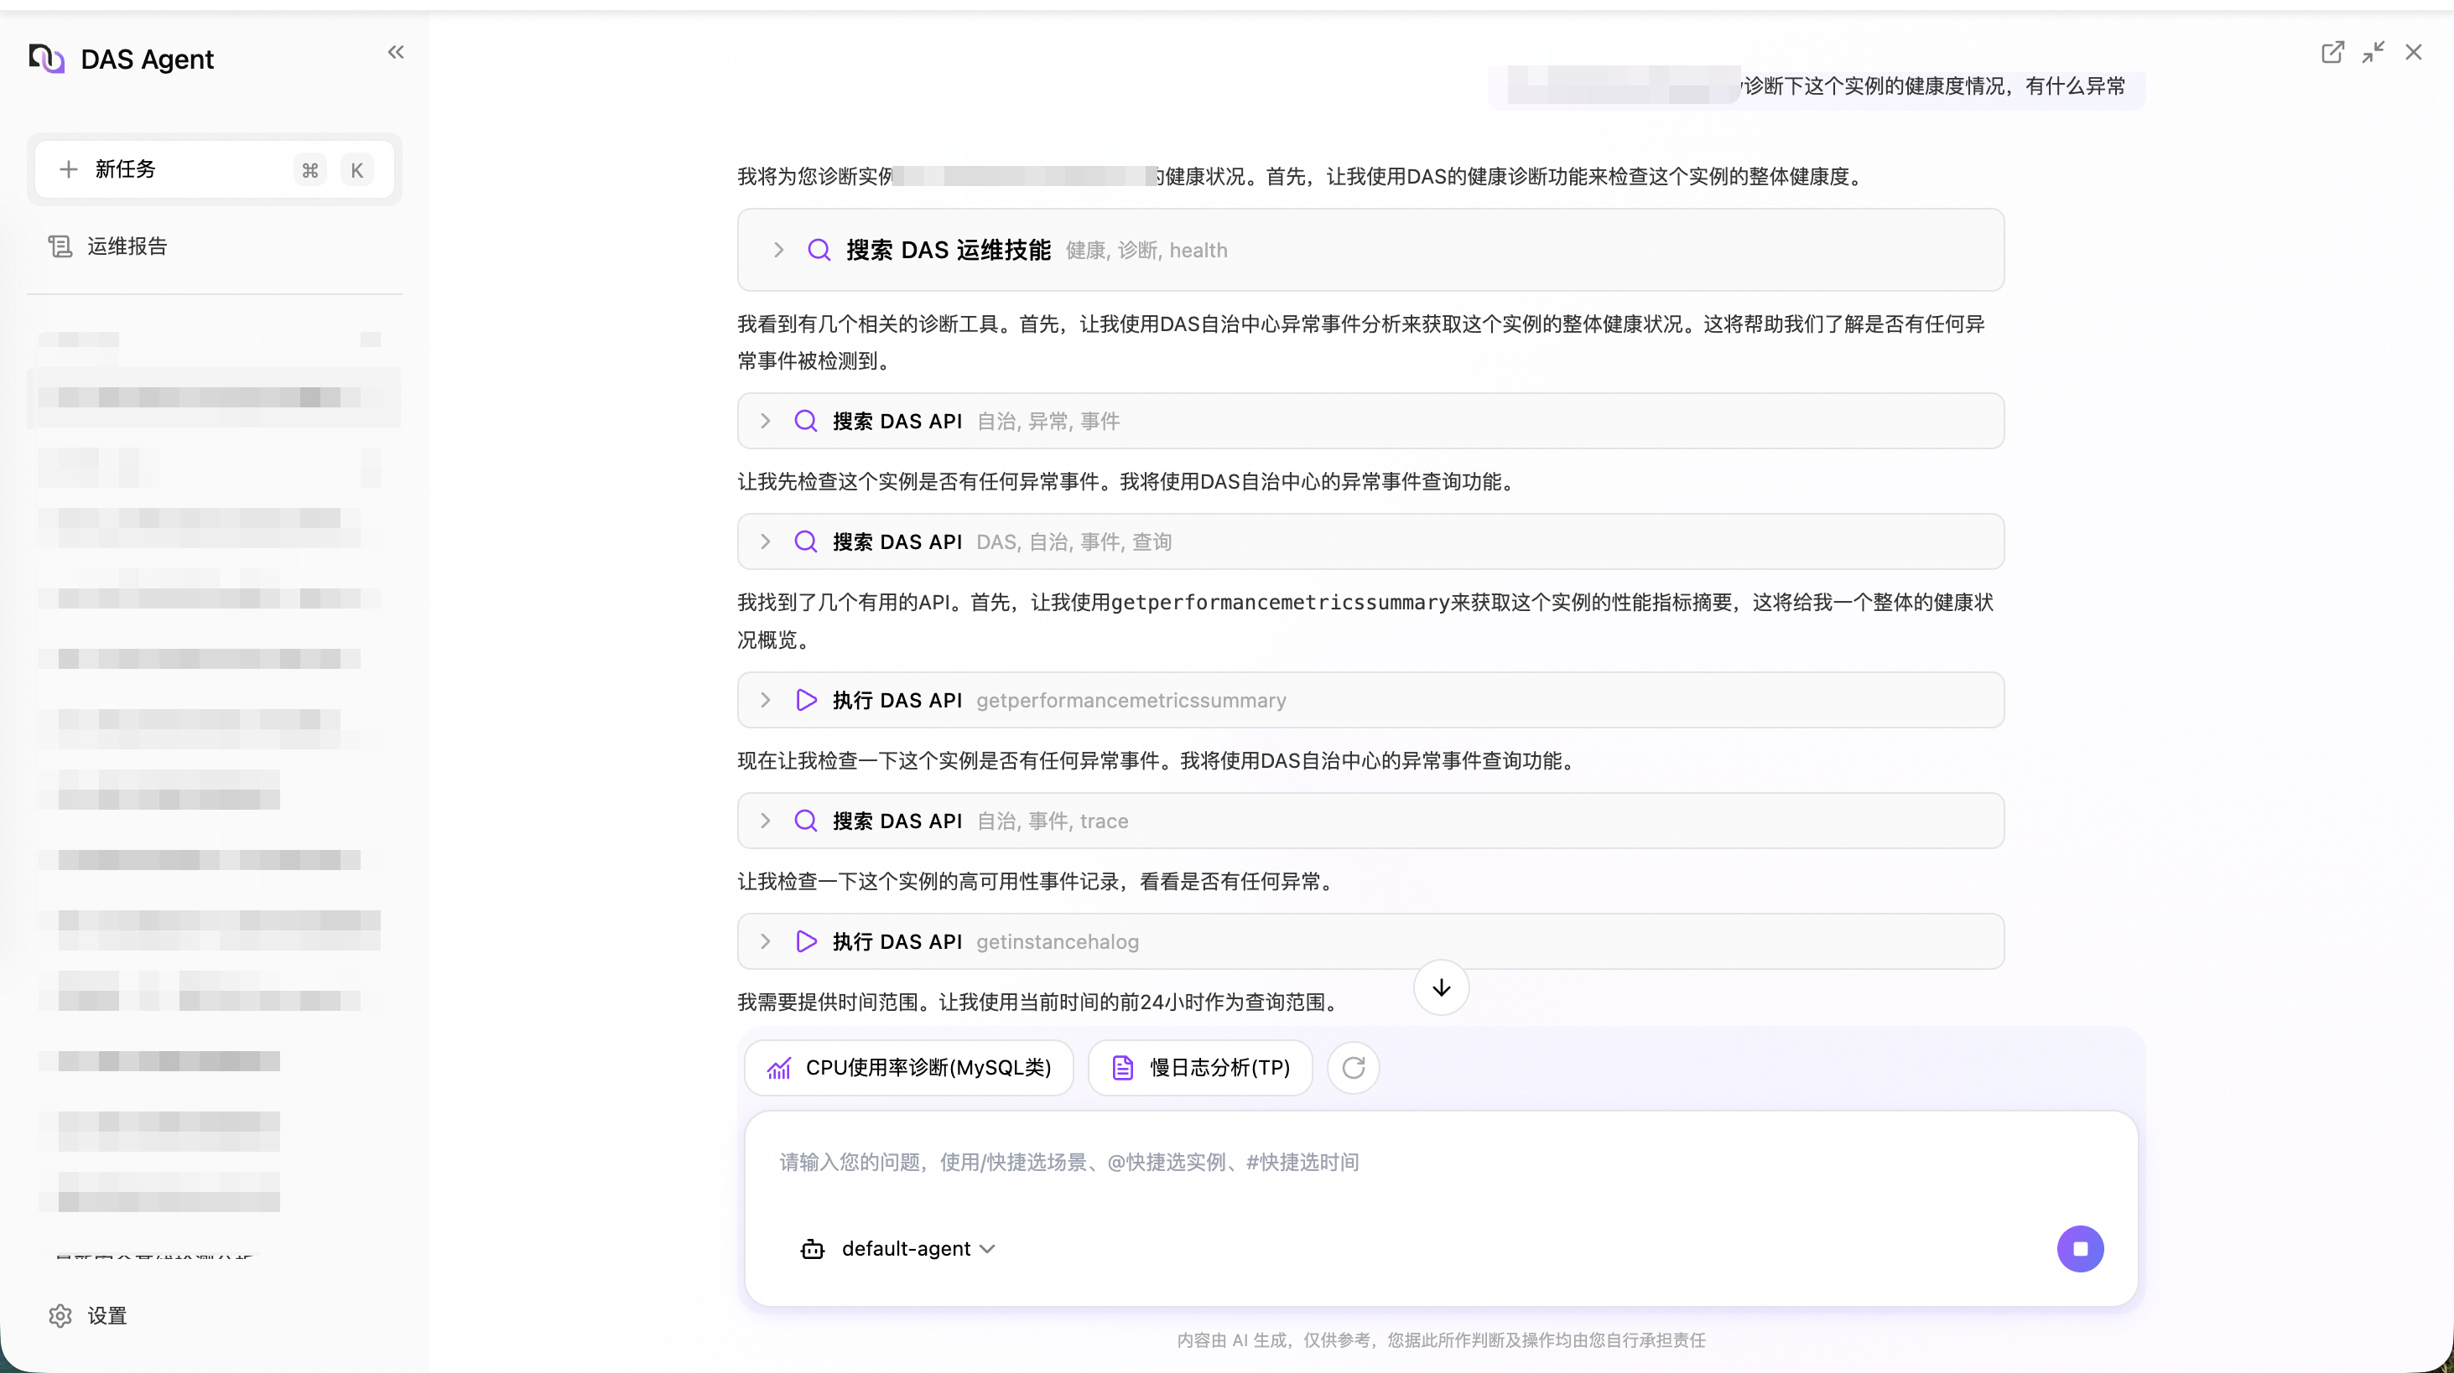Expand the getperformancemetricssummary execution step
This screenshot has height=1373, width=2454.
(x=765, y=701)
